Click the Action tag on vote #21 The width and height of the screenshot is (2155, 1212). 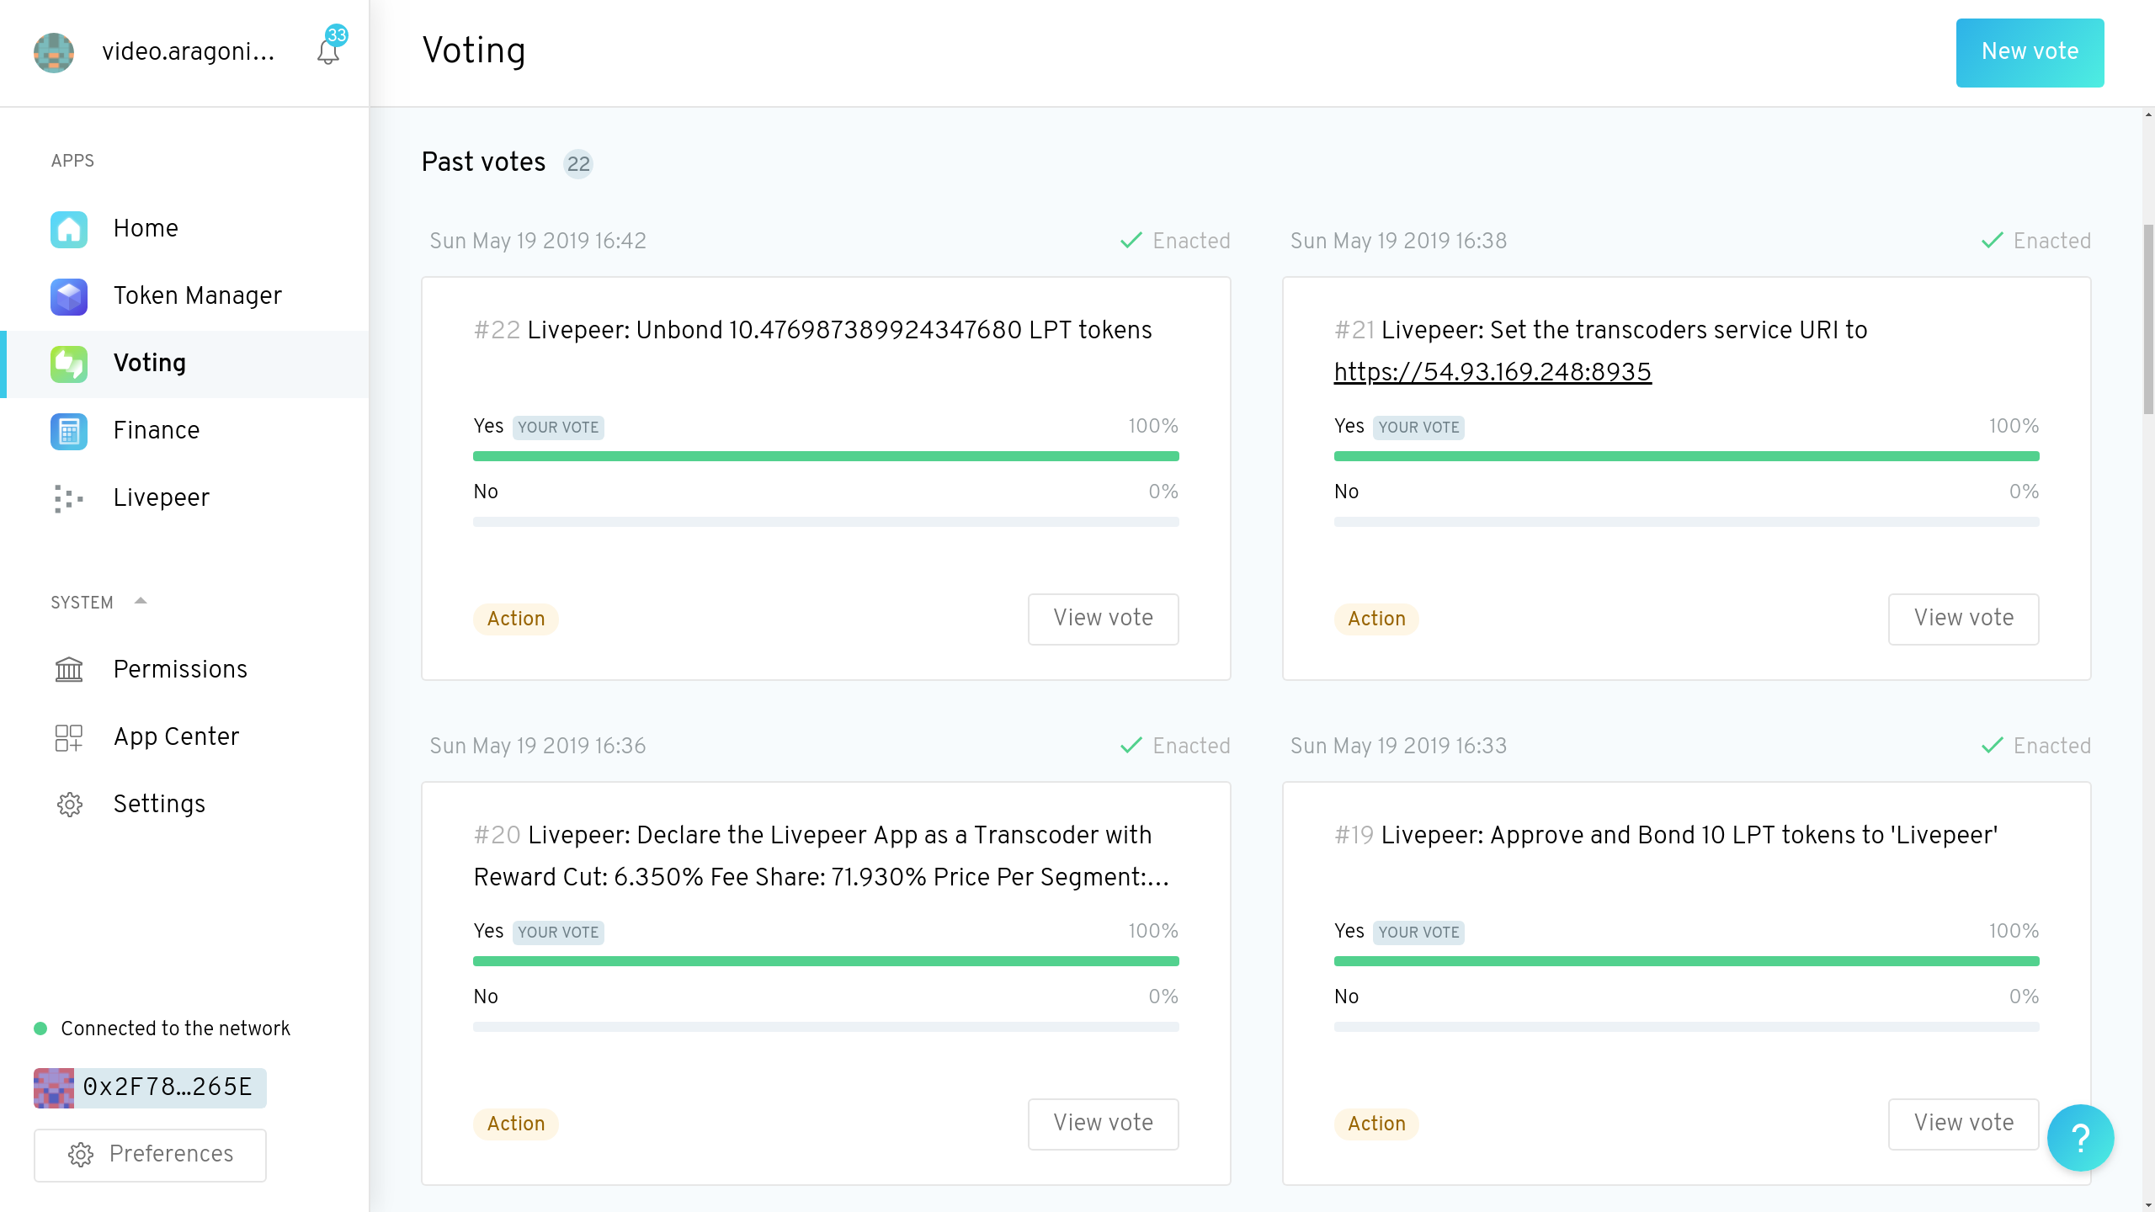[x=1376, y=619]
